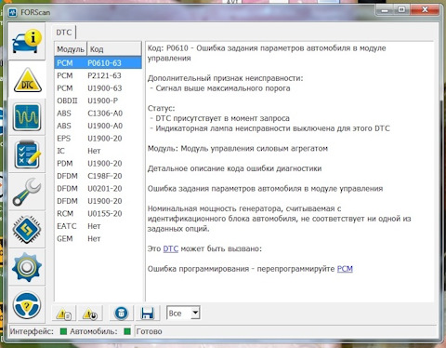
Task: Select the RCM U0155-20 code row
Action: click(x=98, y=213)
